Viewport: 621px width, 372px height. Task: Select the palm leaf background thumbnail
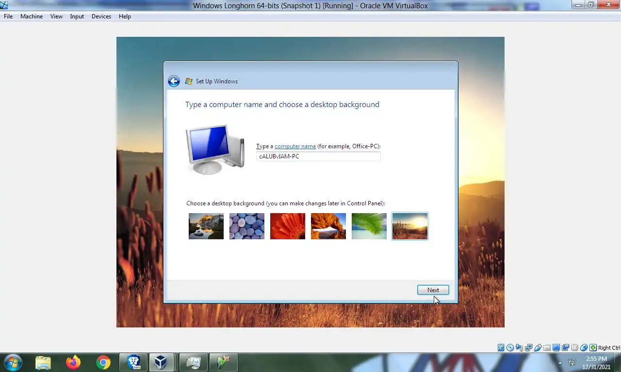tap(369, 226)
